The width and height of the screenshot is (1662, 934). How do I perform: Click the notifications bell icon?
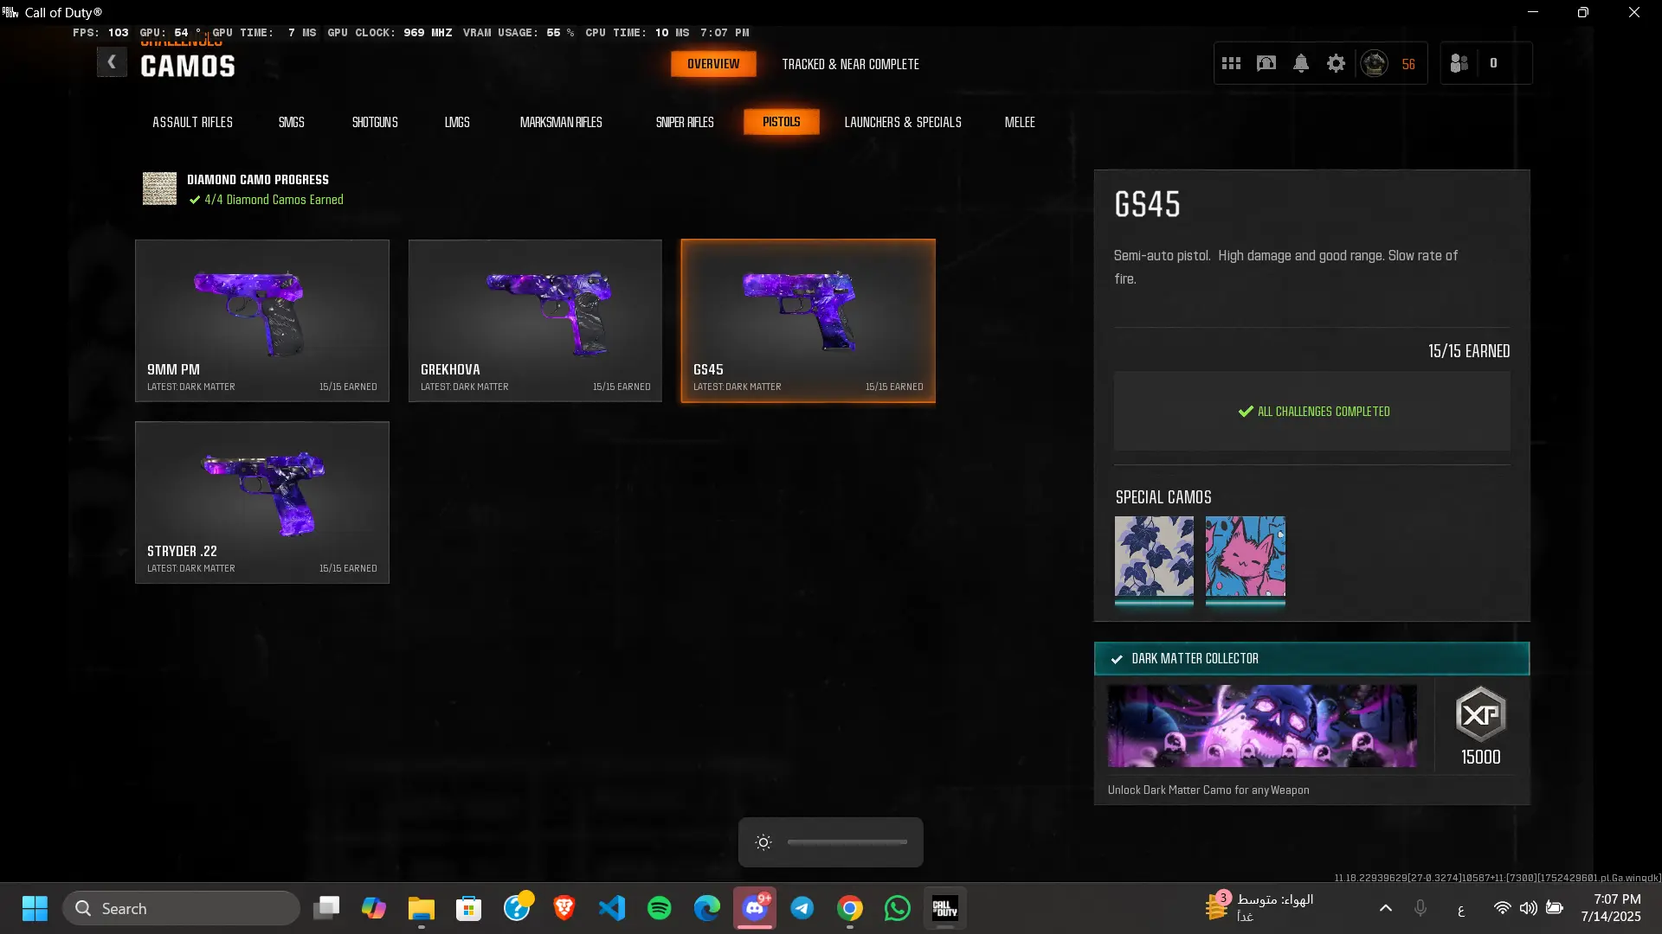[x=1301, y=63]
